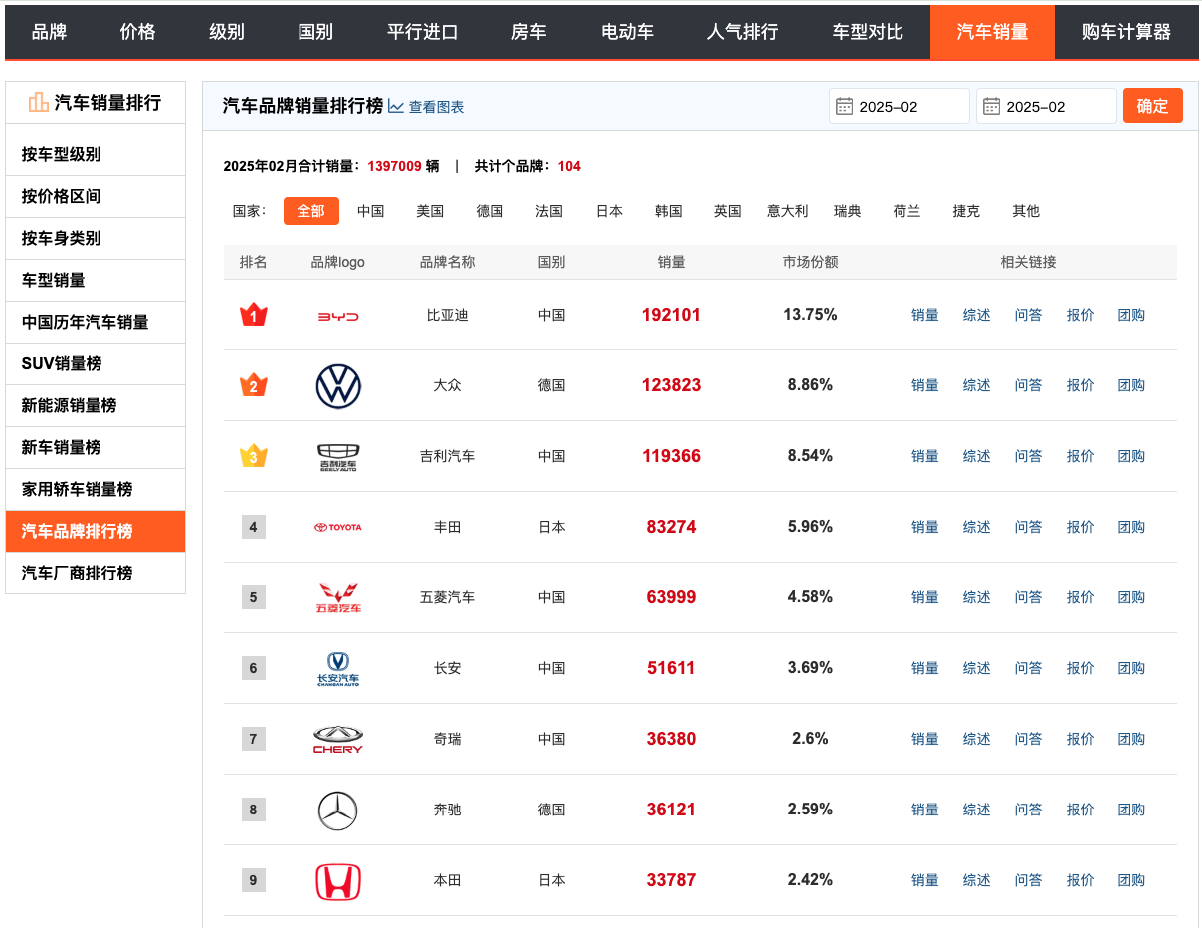Click the Changan Auto logo
Screen dimensions: 1202x928
pos(338,668)
